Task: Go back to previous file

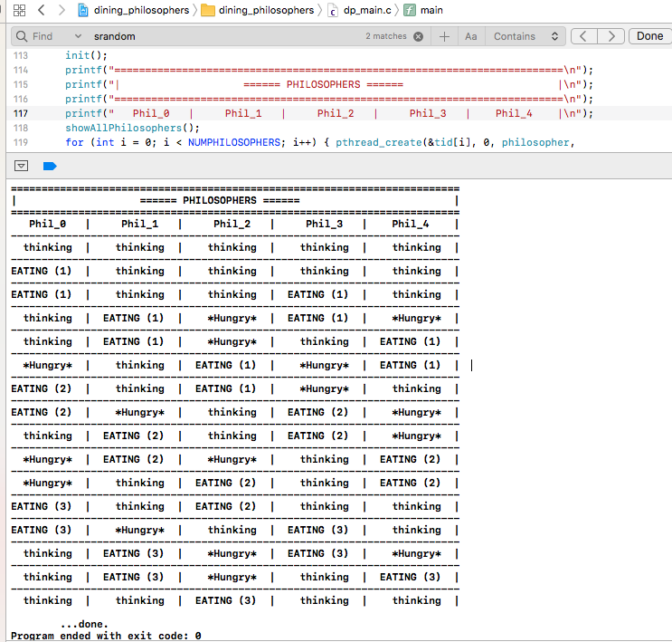Action: coord(41,10)
